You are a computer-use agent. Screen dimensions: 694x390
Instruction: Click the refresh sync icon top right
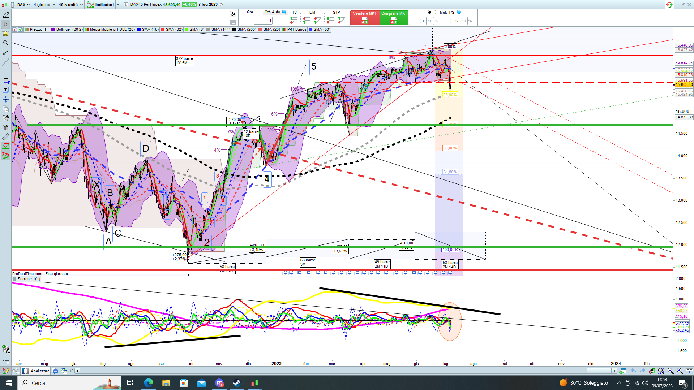tap(669, 5)
